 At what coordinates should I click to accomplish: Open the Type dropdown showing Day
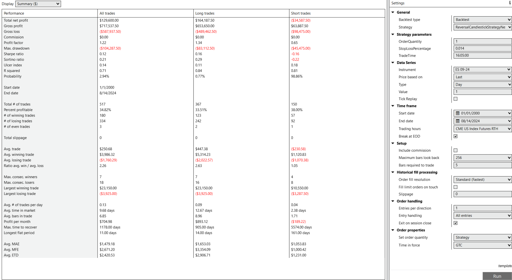pyautogui.click(x=483, y=85)
